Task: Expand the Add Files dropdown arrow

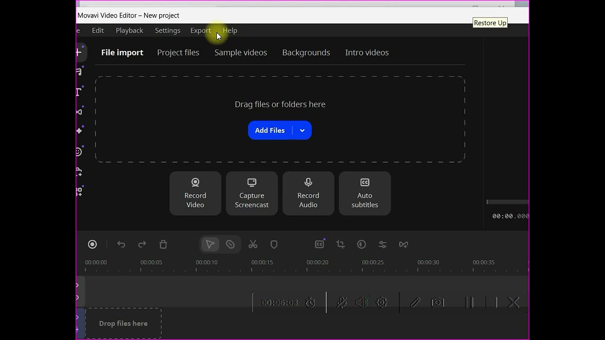Action: (x=302, y=130)
